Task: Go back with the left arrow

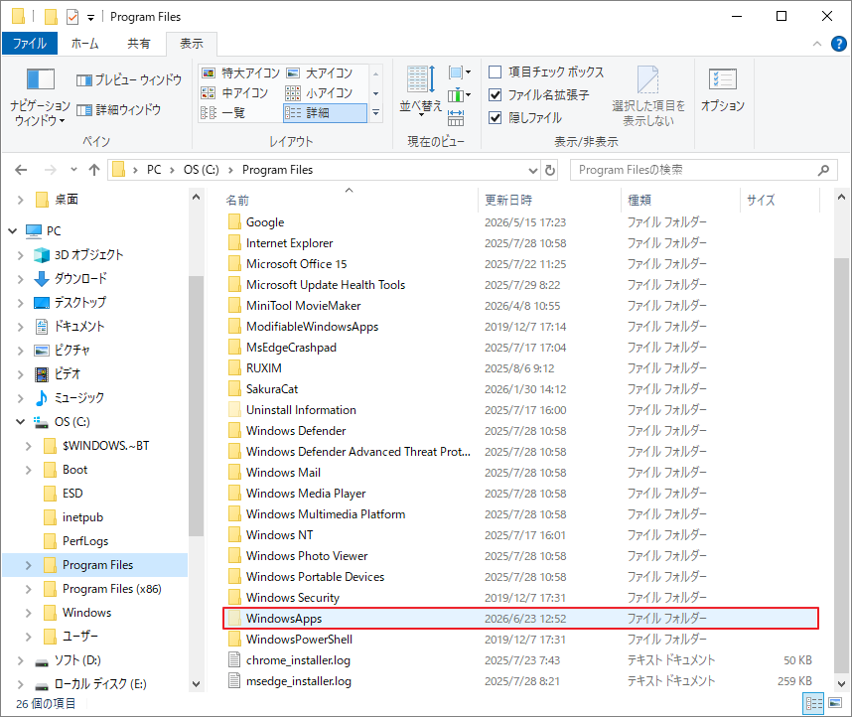Action: (x=21, y=170)
